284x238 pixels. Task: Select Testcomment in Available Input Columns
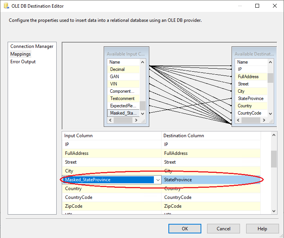pyautogui.click(x=122, y=98)
